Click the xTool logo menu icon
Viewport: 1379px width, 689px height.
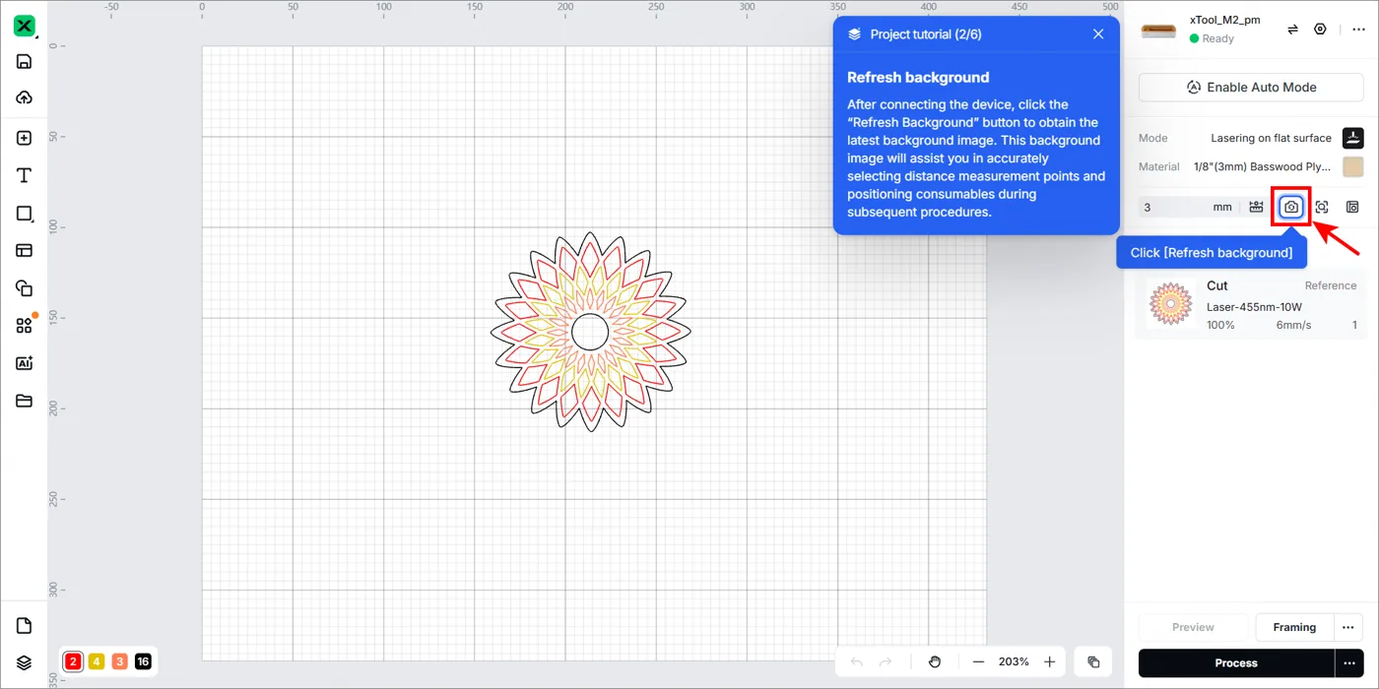(25, 26)
